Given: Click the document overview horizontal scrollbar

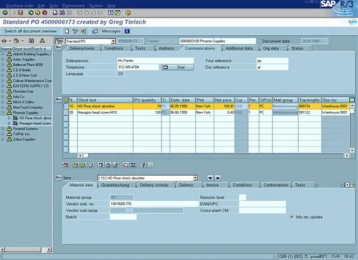Looking at the screenshot, I should click(x=26, y=250).
